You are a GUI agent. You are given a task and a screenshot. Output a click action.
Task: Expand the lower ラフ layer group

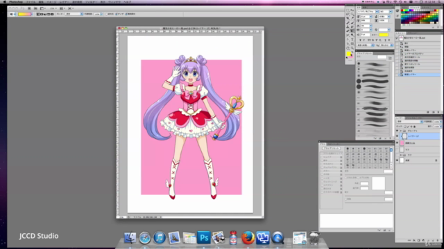click(401, 155)
